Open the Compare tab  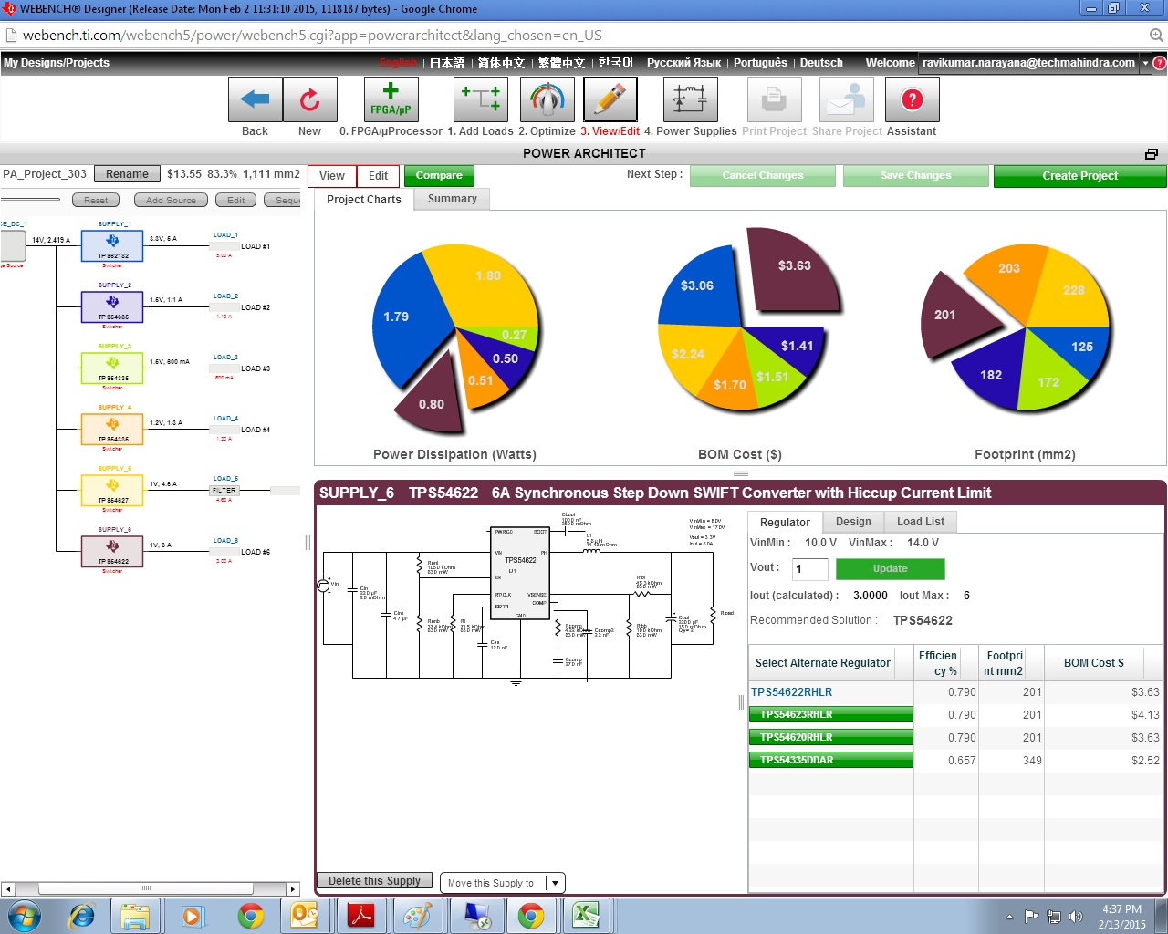[439, 176]
